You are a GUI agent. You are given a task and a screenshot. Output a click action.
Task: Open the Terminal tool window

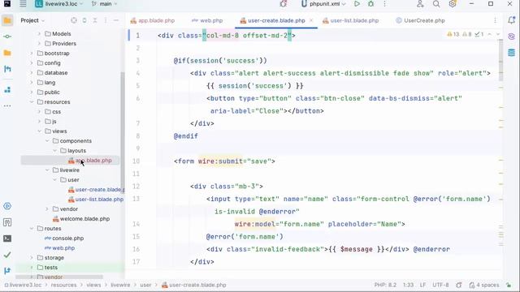(x=7, y=238)
